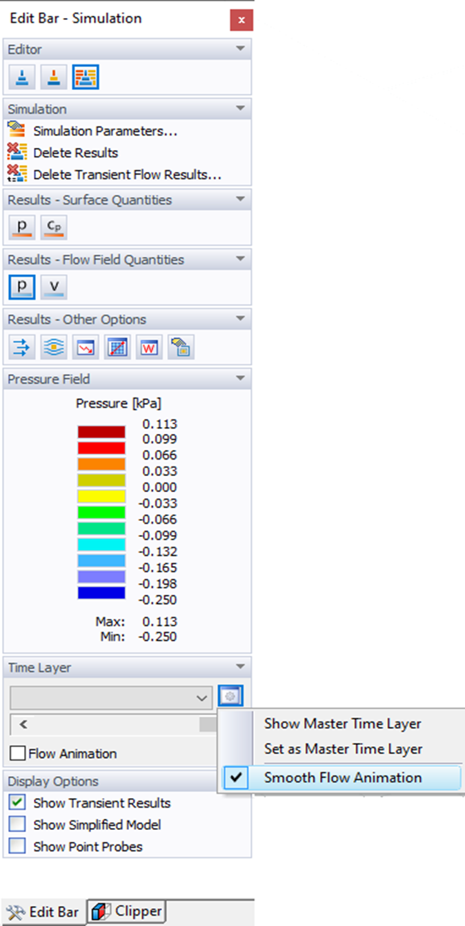Image resolution: width=465 pixels, height=926 pixels.
Task: Click the orange model icon in Editor
Action: point(53,77)
